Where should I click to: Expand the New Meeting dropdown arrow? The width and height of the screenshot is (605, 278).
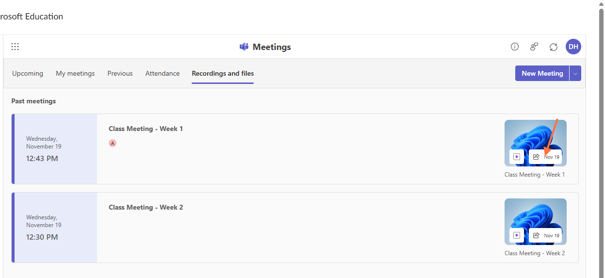coord(575,73)
